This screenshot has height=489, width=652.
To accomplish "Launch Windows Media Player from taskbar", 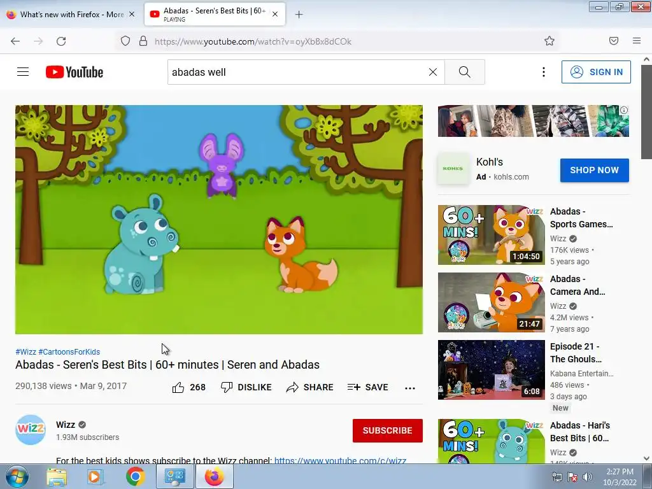I will 96,477.
